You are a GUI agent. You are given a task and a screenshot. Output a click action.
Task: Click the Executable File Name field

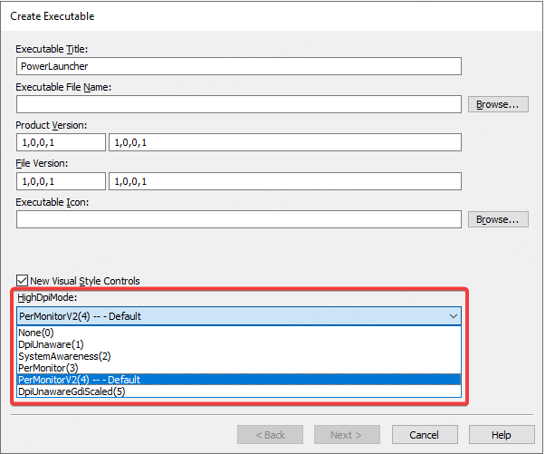pyautogui.click(x=239, y=104)
